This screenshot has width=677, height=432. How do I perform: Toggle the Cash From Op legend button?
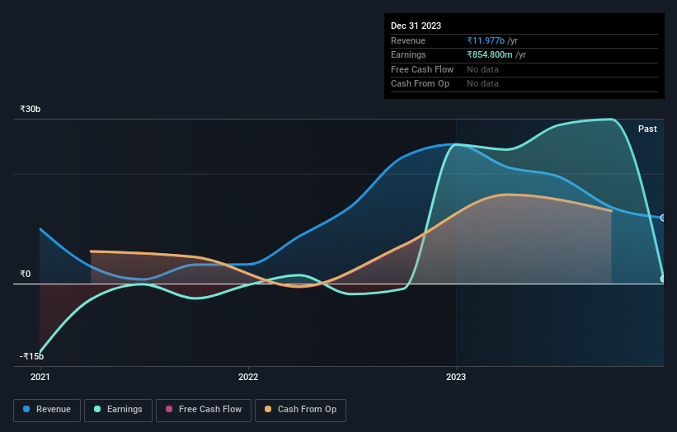(x=300, y=410)
